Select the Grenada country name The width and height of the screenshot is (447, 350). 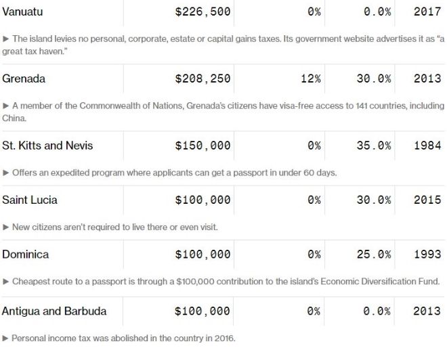[24, 79]
